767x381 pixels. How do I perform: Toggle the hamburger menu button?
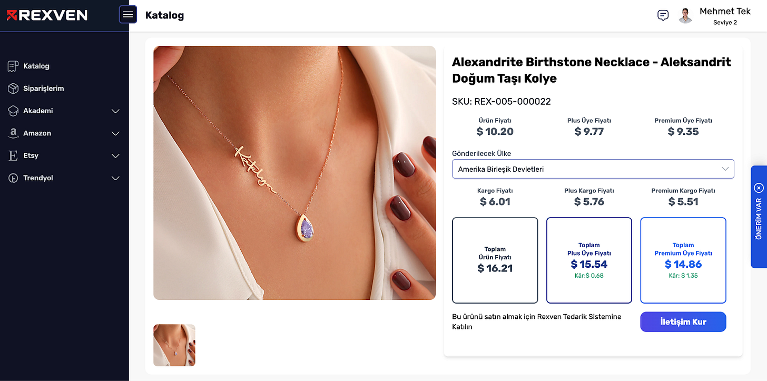click(128, 15)
